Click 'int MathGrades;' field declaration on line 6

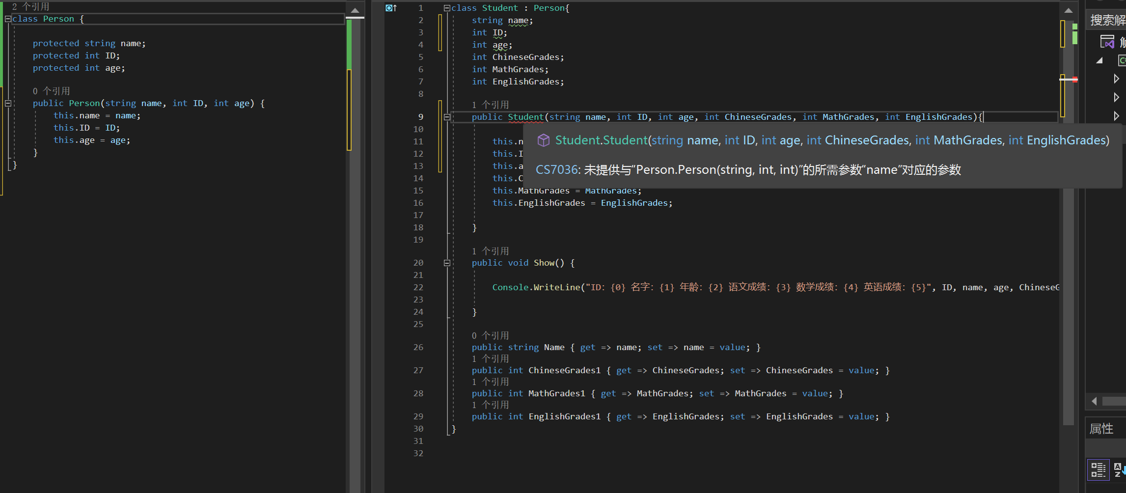510,70
